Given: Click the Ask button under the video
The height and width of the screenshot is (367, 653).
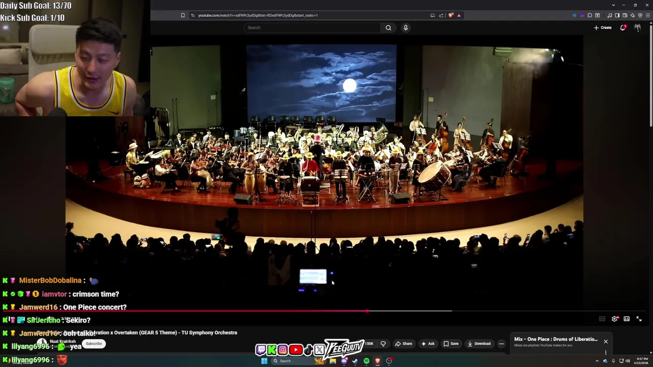Looking at the screenshot, I should click(428, 344).
